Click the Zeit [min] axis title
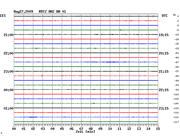 85,132
